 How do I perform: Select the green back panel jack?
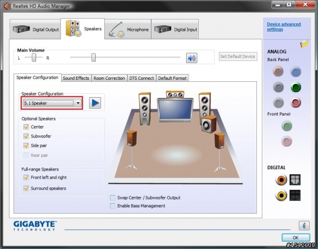[x=296, y=87]
